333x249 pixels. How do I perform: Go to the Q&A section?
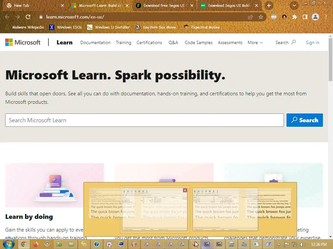coord(173,42)
